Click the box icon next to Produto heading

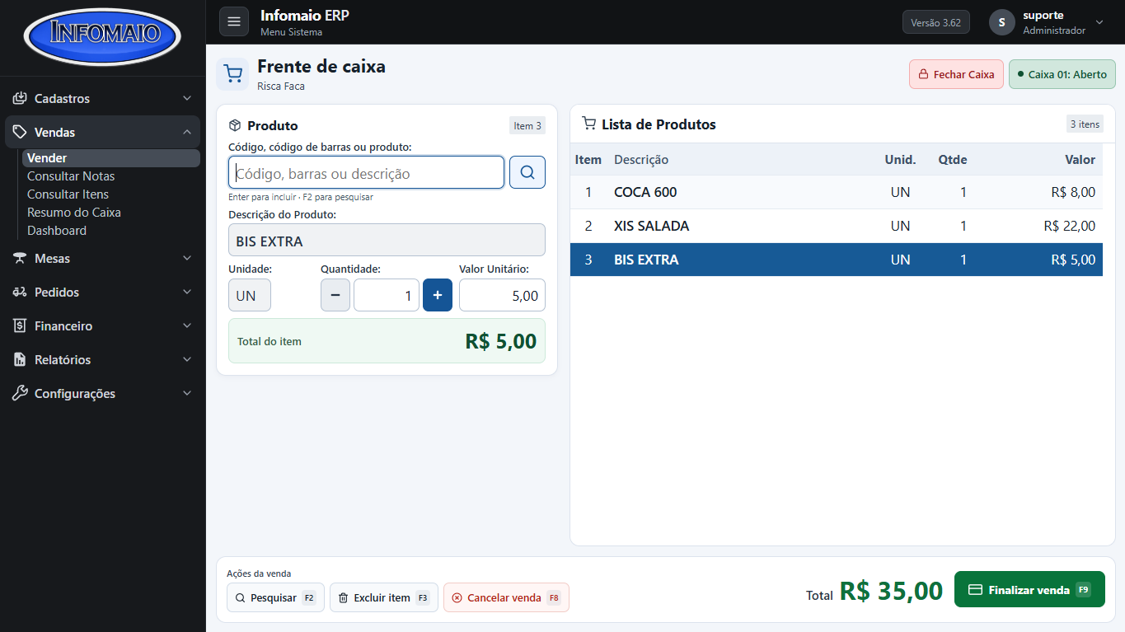[x=235, y=125]
